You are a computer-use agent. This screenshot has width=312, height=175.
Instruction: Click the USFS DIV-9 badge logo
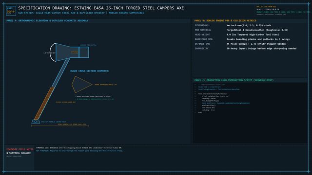pyautogui.click(x=11, y=11)
